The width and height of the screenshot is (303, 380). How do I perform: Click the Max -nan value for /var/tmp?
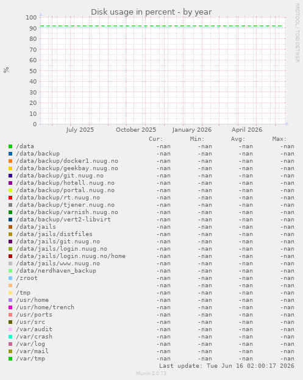[287, 359]
